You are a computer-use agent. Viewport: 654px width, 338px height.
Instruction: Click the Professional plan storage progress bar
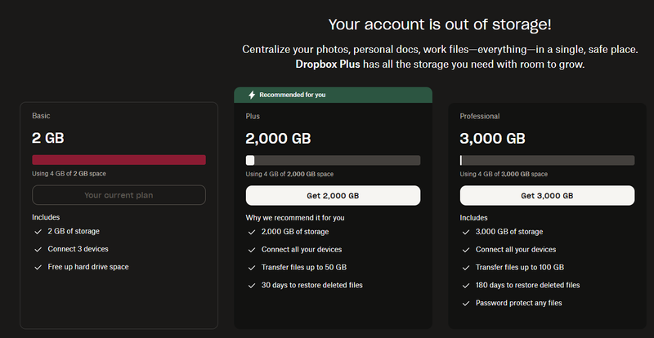(x=547, y=160)
